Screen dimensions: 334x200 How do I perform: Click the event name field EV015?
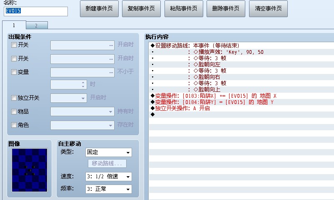tap(36, 11)
